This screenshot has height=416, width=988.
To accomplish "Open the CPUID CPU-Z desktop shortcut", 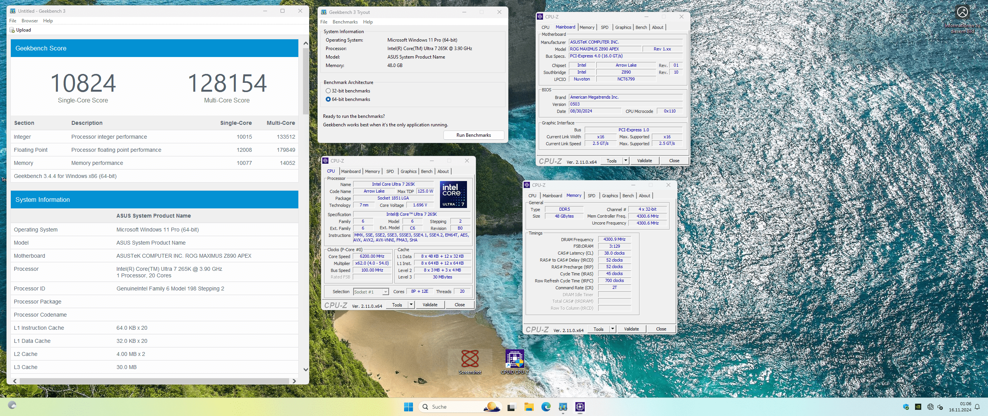I will (514, 362).
